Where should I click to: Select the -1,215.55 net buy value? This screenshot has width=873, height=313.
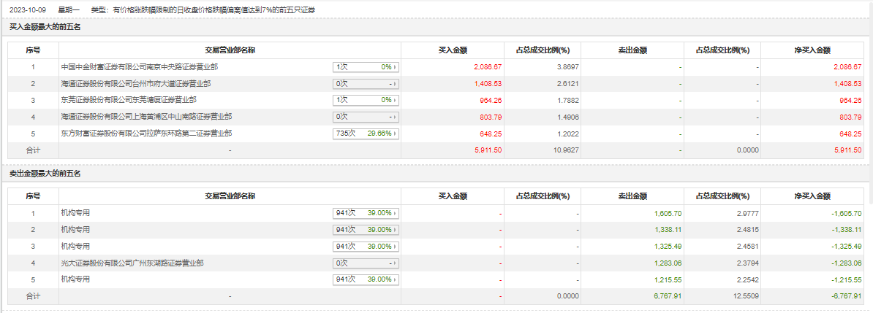(847, 279)
